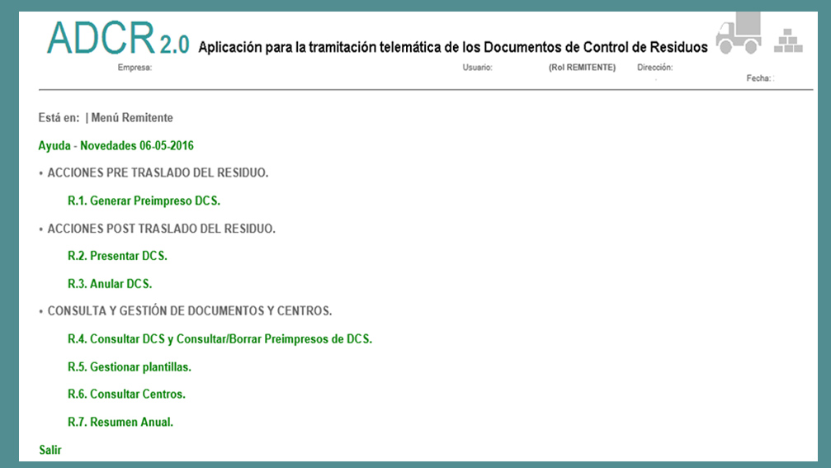
Task: Click the application title text in header
Action: pos(453,47)
